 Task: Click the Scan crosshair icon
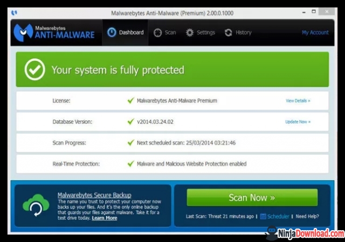click(157, 33)
